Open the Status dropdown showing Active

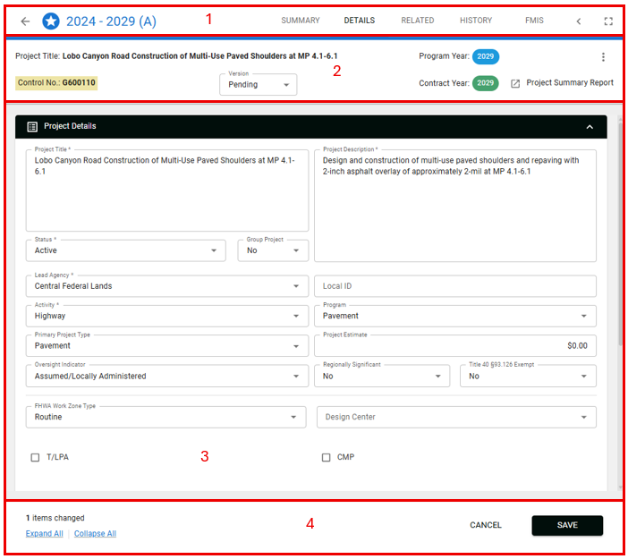[126, 250]
